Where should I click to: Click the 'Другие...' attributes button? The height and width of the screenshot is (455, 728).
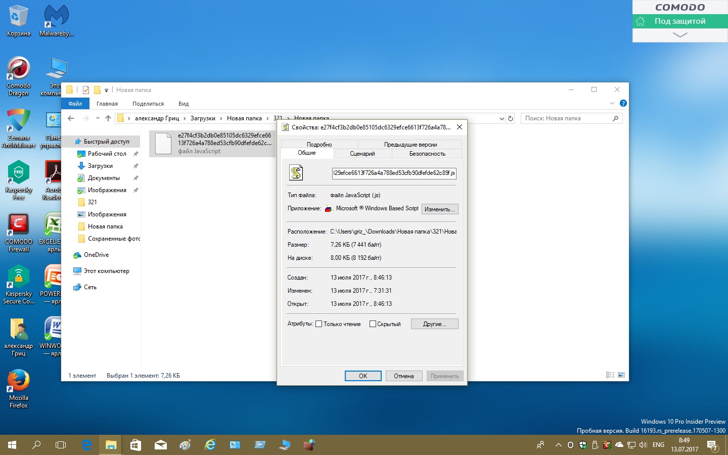click(x=434, y=324)
